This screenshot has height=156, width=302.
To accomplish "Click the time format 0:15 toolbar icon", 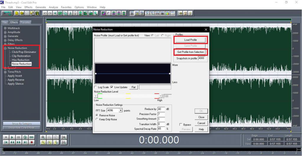I will click(x=157, y=13).
